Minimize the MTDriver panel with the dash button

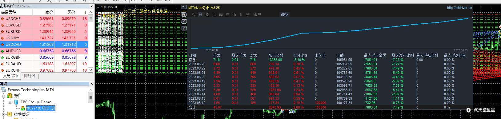click(184, 7)
